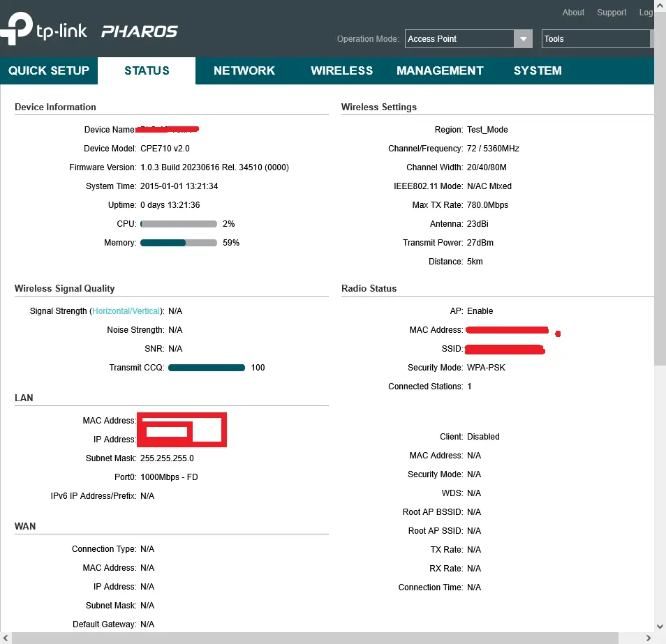Click subnet mask '255.255.255.0'

tap(167, 458)
